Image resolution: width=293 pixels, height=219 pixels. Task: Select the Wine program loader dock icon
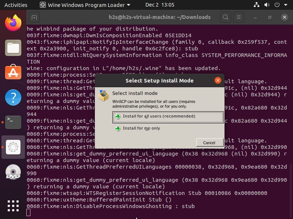(13, 147)
